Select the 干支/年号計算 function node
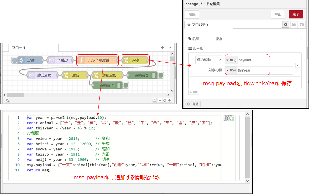 (97, 60)
